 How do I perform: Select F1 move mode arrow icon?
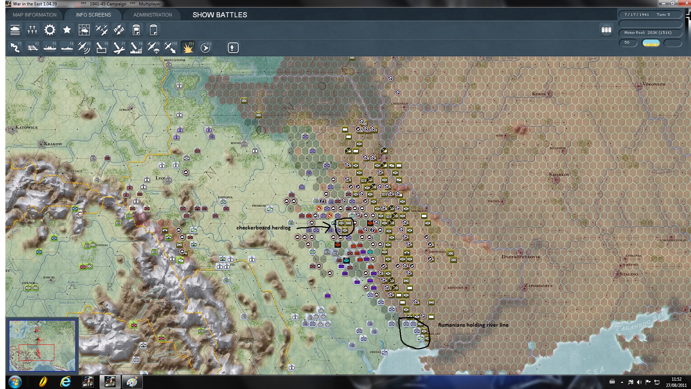(x=15, y=48)
